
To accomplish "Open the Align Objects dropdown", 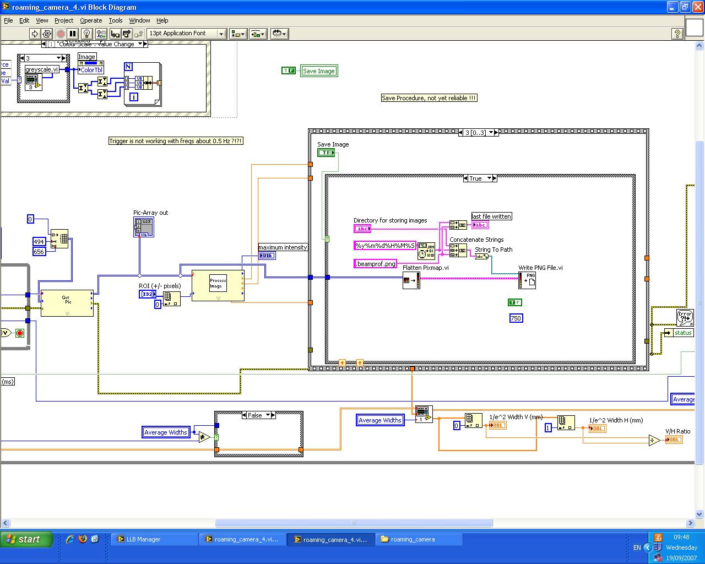I will click(238, 34).
